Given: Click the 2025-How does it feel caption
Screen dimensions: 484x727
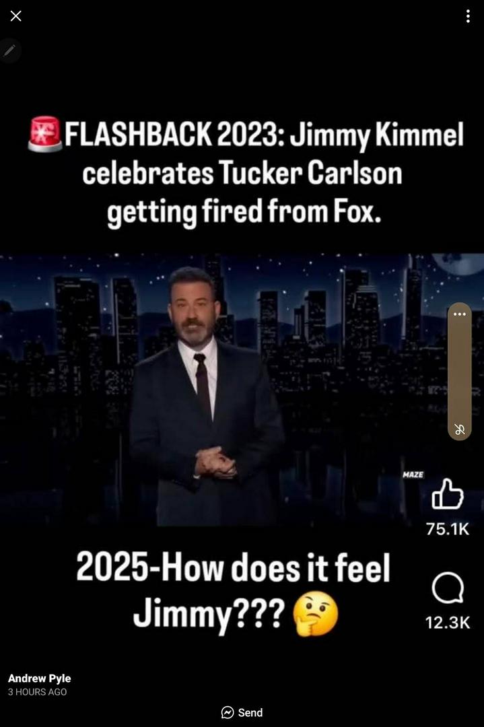Looking at the screenshot, I should (233, 591).
